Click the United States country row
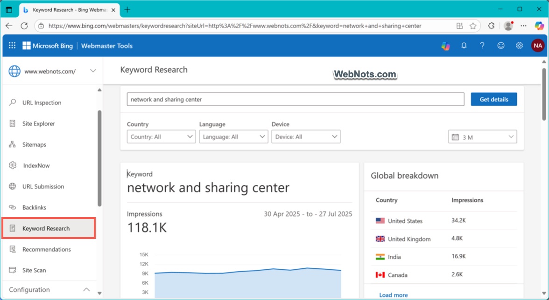Image resolution: width=549 pixels, height=300 pixels. [443, 221]
